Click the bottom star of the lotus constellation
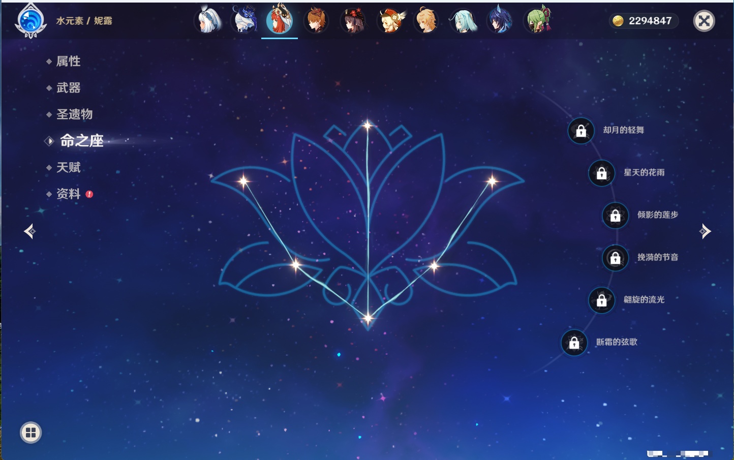 click(368, 319)
